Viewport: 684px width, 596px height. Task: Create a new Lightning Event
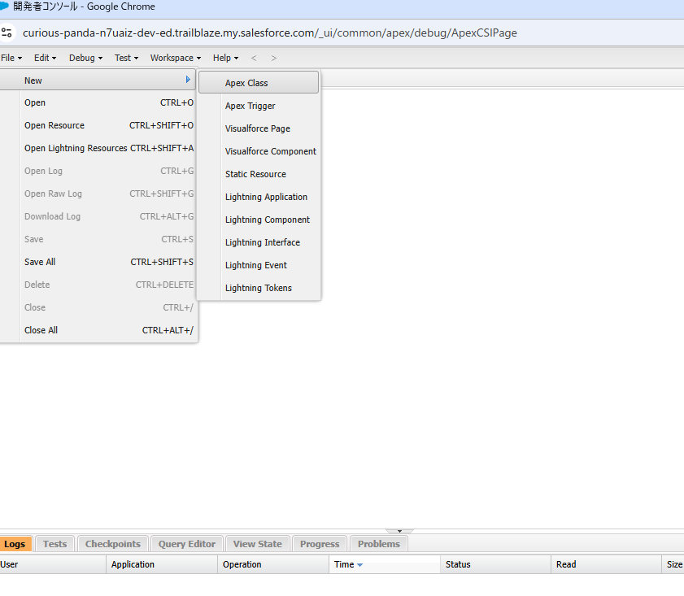pos(259,265)
